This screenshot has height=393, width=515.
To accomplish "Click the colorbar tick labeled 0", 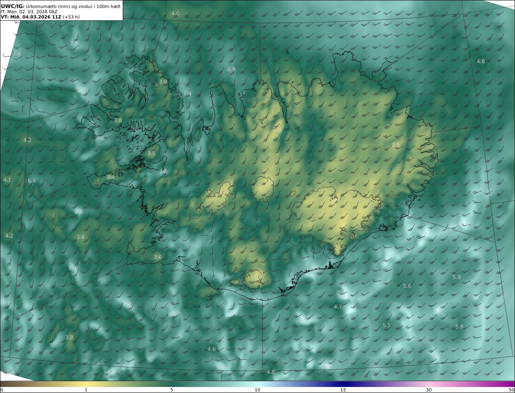I will click(2, 390).
